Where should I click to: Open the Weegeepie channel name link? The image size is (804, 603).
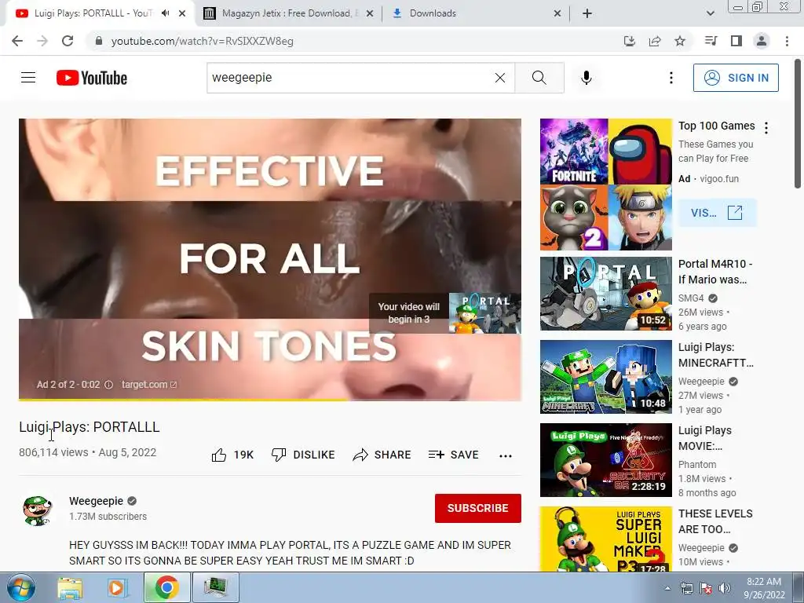pyautogui.click(x=97, y=501)
